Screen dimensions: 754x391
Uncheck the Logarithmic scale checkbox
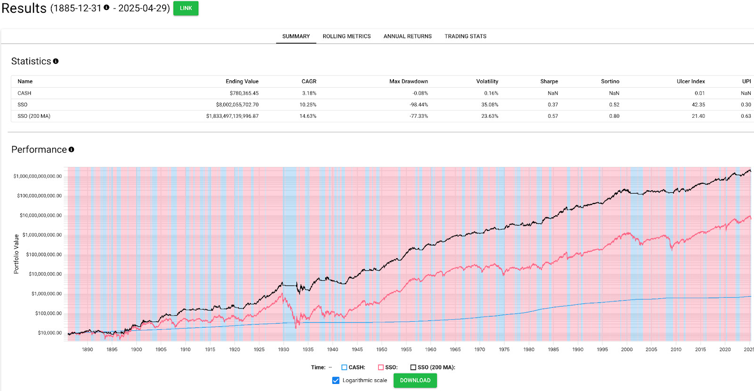pos(336,380)
